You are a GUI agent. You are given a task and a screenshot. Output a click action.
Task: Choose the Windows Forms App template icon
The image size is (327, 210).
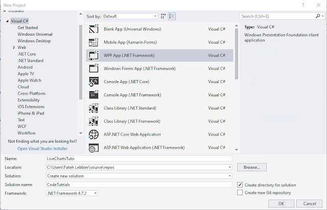tap(94, 68)
